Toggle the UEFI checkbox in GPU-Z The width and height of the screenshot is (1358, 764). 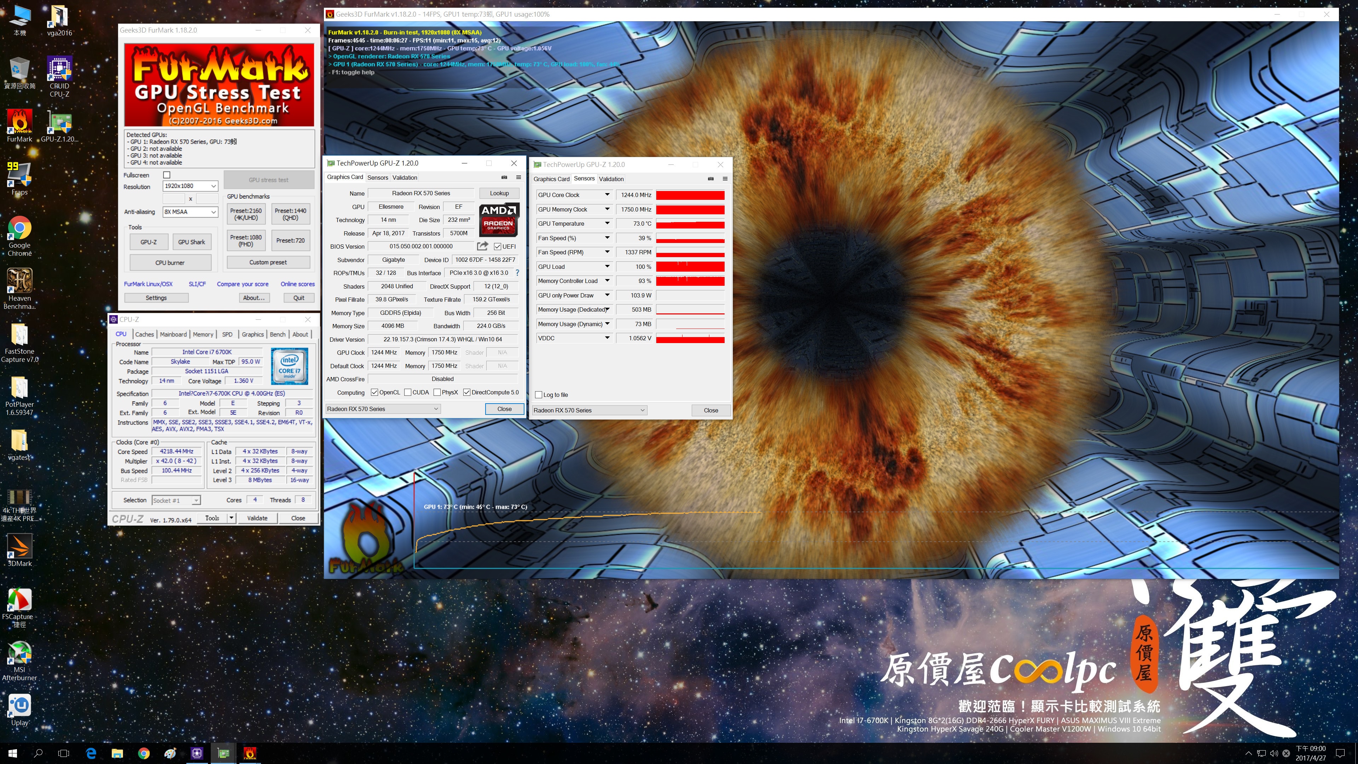(x=497, y=246)
